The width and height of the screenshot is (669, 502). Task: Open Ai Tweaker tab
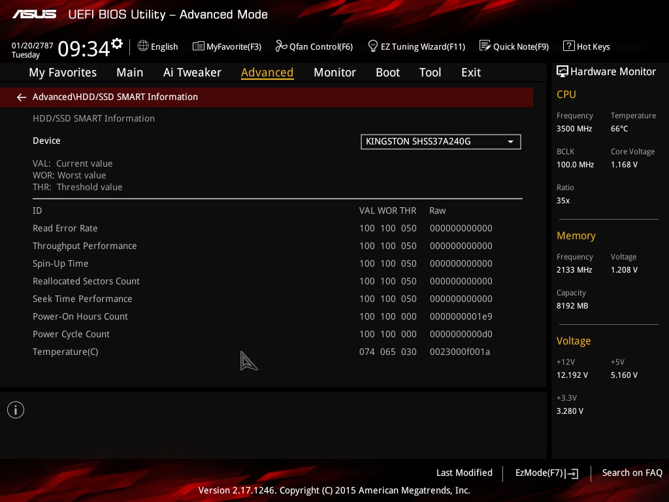[192, 73]
